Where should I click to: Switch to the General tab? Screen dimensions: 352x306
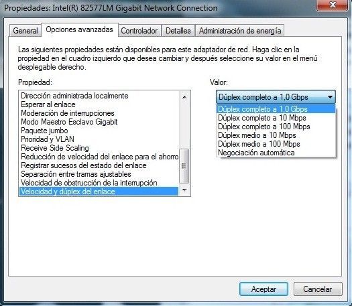[25, 31]
